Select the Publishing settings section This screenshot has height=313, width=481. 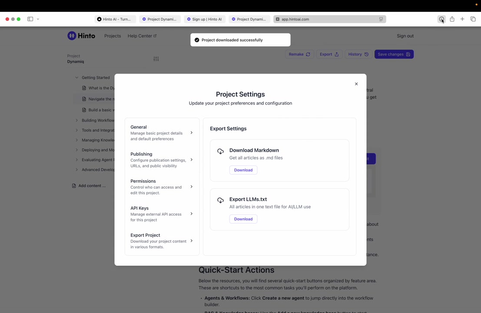point(162,160)
